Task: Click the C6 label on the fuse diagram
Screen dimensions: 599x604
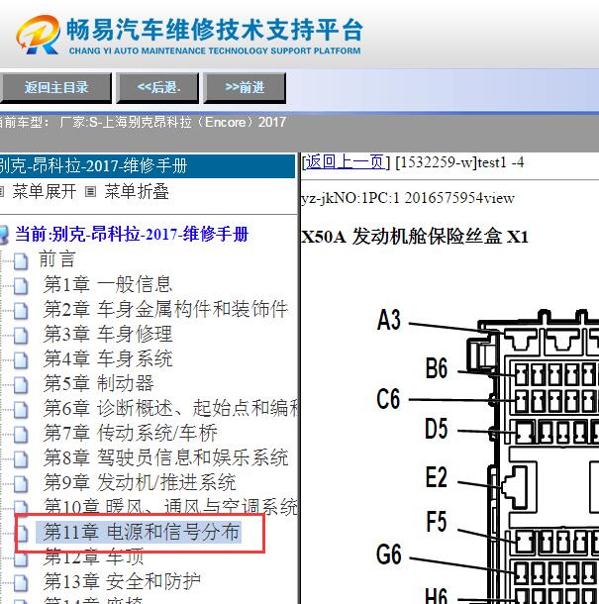Action: tap(388, 398)
